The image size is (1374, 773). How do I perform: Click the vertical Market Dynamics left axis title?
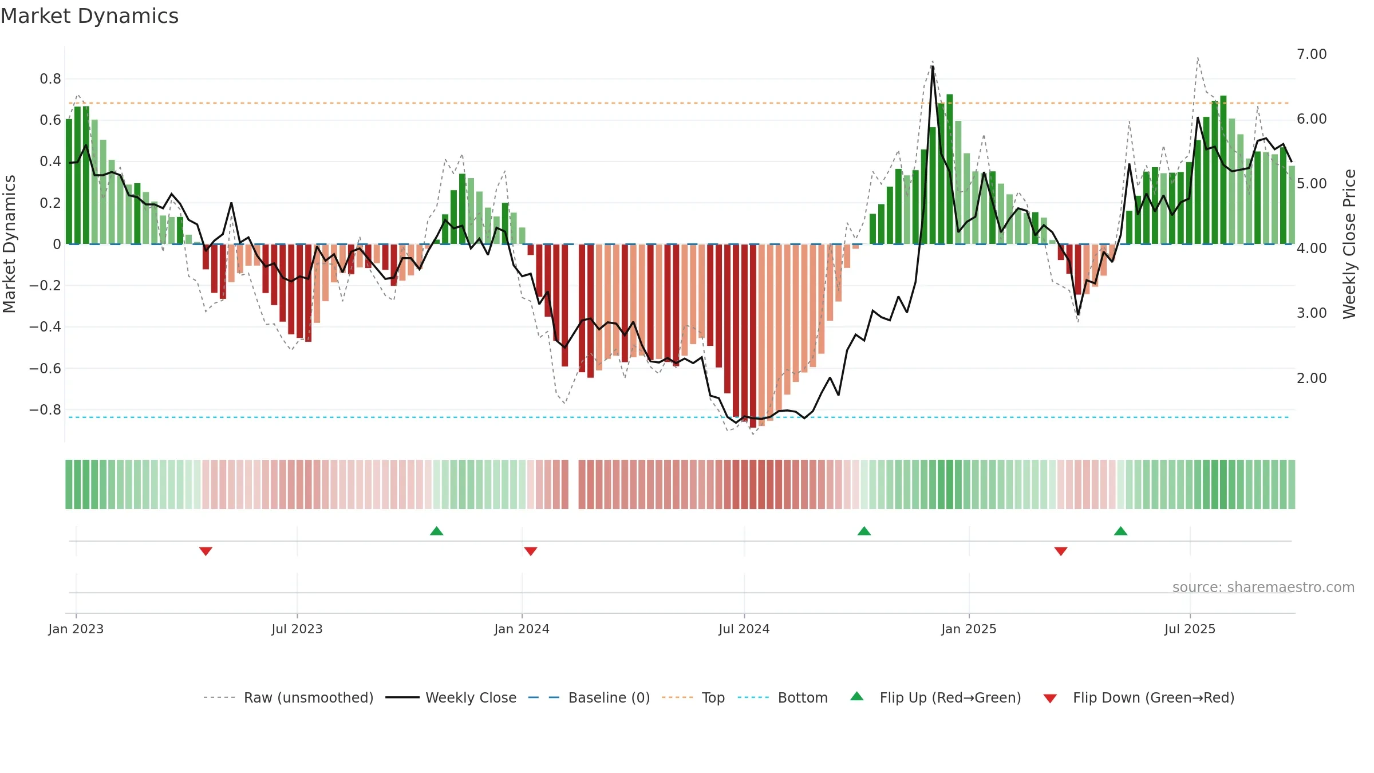9,244
